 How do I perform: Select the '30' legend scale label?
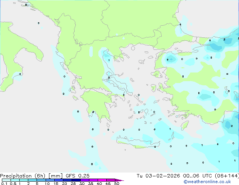click(82, 183)
